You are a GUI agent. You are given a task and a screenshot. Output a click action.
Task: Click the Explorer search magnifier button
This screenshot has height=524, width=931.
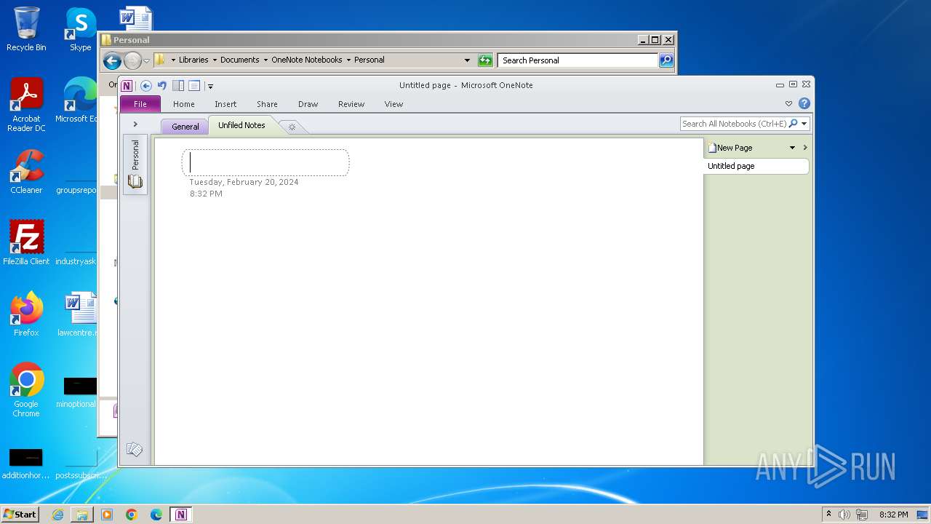pos(666,60)
